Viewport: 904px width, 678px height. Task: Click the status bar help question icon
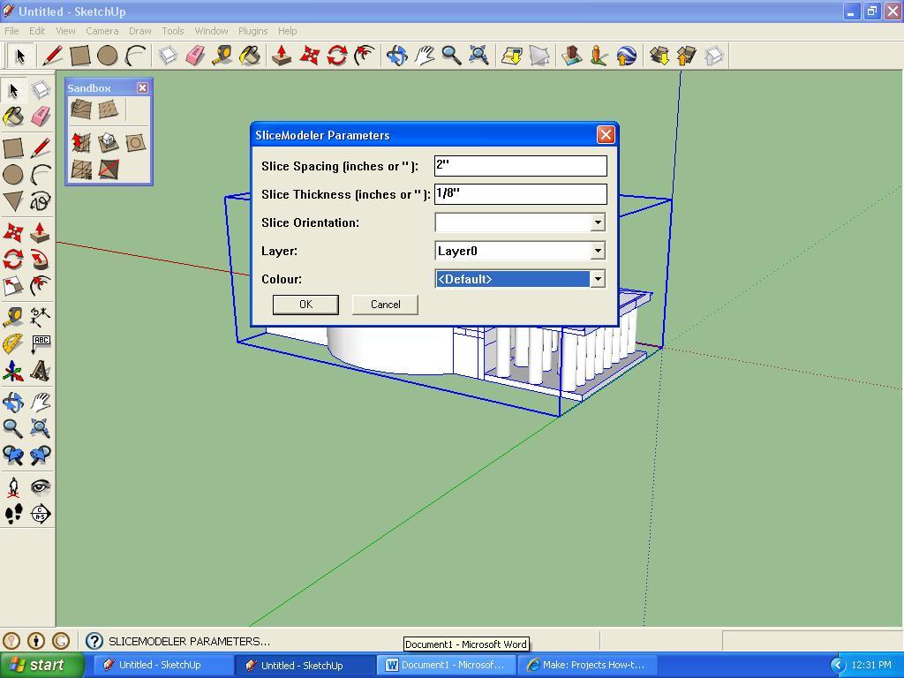(x=94, y=641)
